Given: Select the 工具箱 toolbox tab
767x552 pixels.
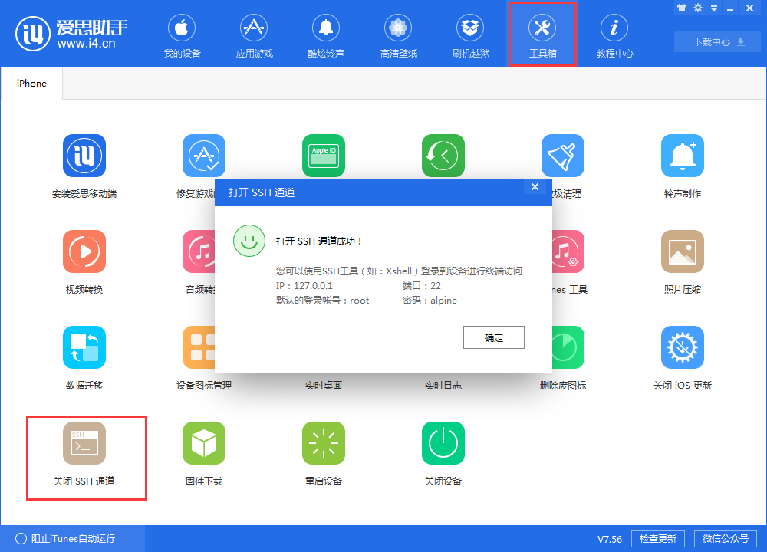Looking at the screenshot, I should [x=542, y=36].
